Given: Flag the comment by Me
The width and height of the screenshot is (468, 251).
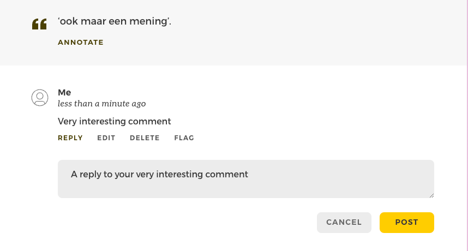Looking at the screenshot, I should [x=184, y=138].
